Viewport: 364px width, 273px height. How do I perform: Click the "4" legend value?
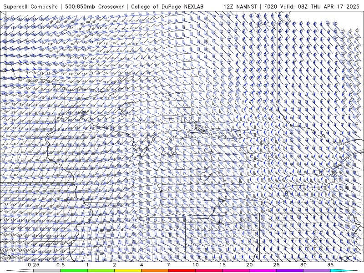[x=142, y=265]
